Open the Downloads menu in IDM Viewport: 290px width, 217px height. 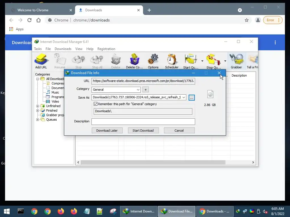63,49
